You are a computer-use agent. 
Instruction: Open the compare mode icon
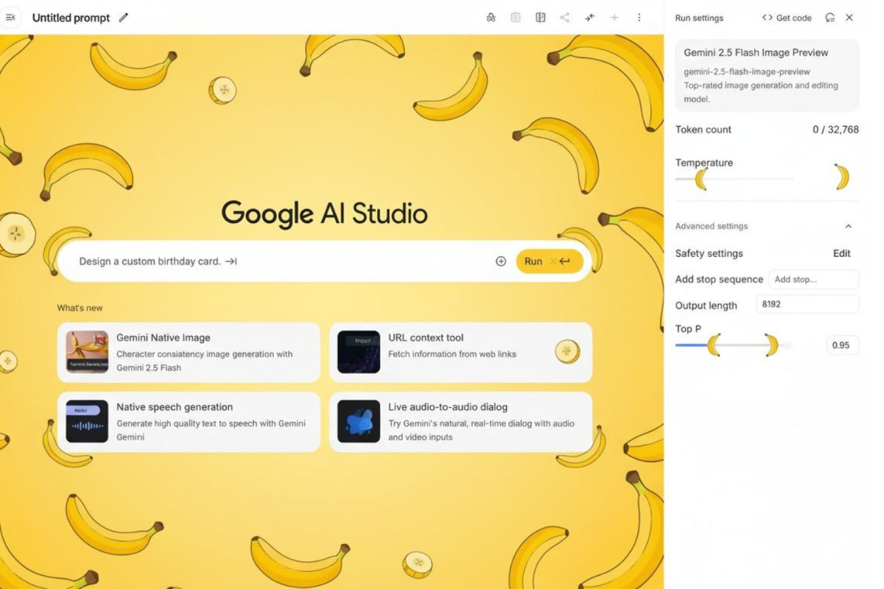tap(541, 17)
